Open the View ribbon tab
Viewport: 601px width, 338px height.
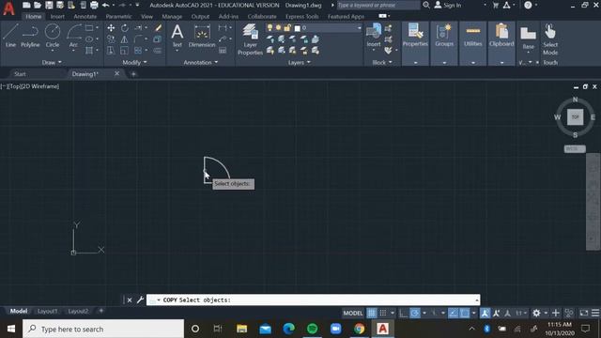click(x=146, y=17)
